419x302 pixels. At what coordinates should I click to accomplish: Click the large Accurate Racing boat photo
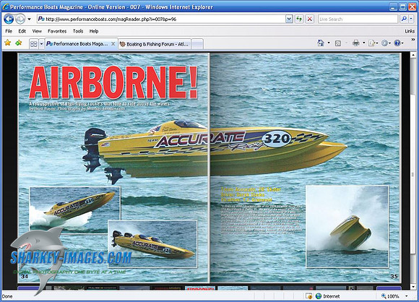pyautogui.click(x=214, y=152)
